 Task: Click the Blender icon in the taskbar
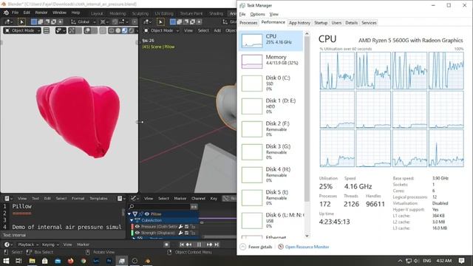coord(148,261)
